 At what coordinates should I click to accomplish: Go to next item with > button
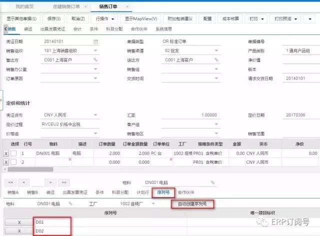[50, 182]
